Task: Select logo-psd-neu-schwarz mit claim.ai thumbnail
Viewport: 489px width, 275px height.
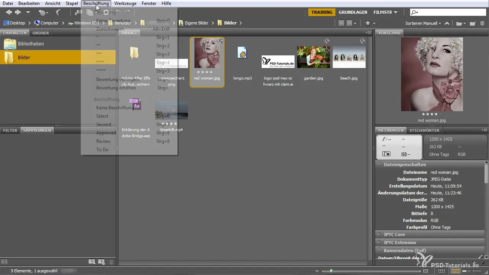Action: point(278,61)
